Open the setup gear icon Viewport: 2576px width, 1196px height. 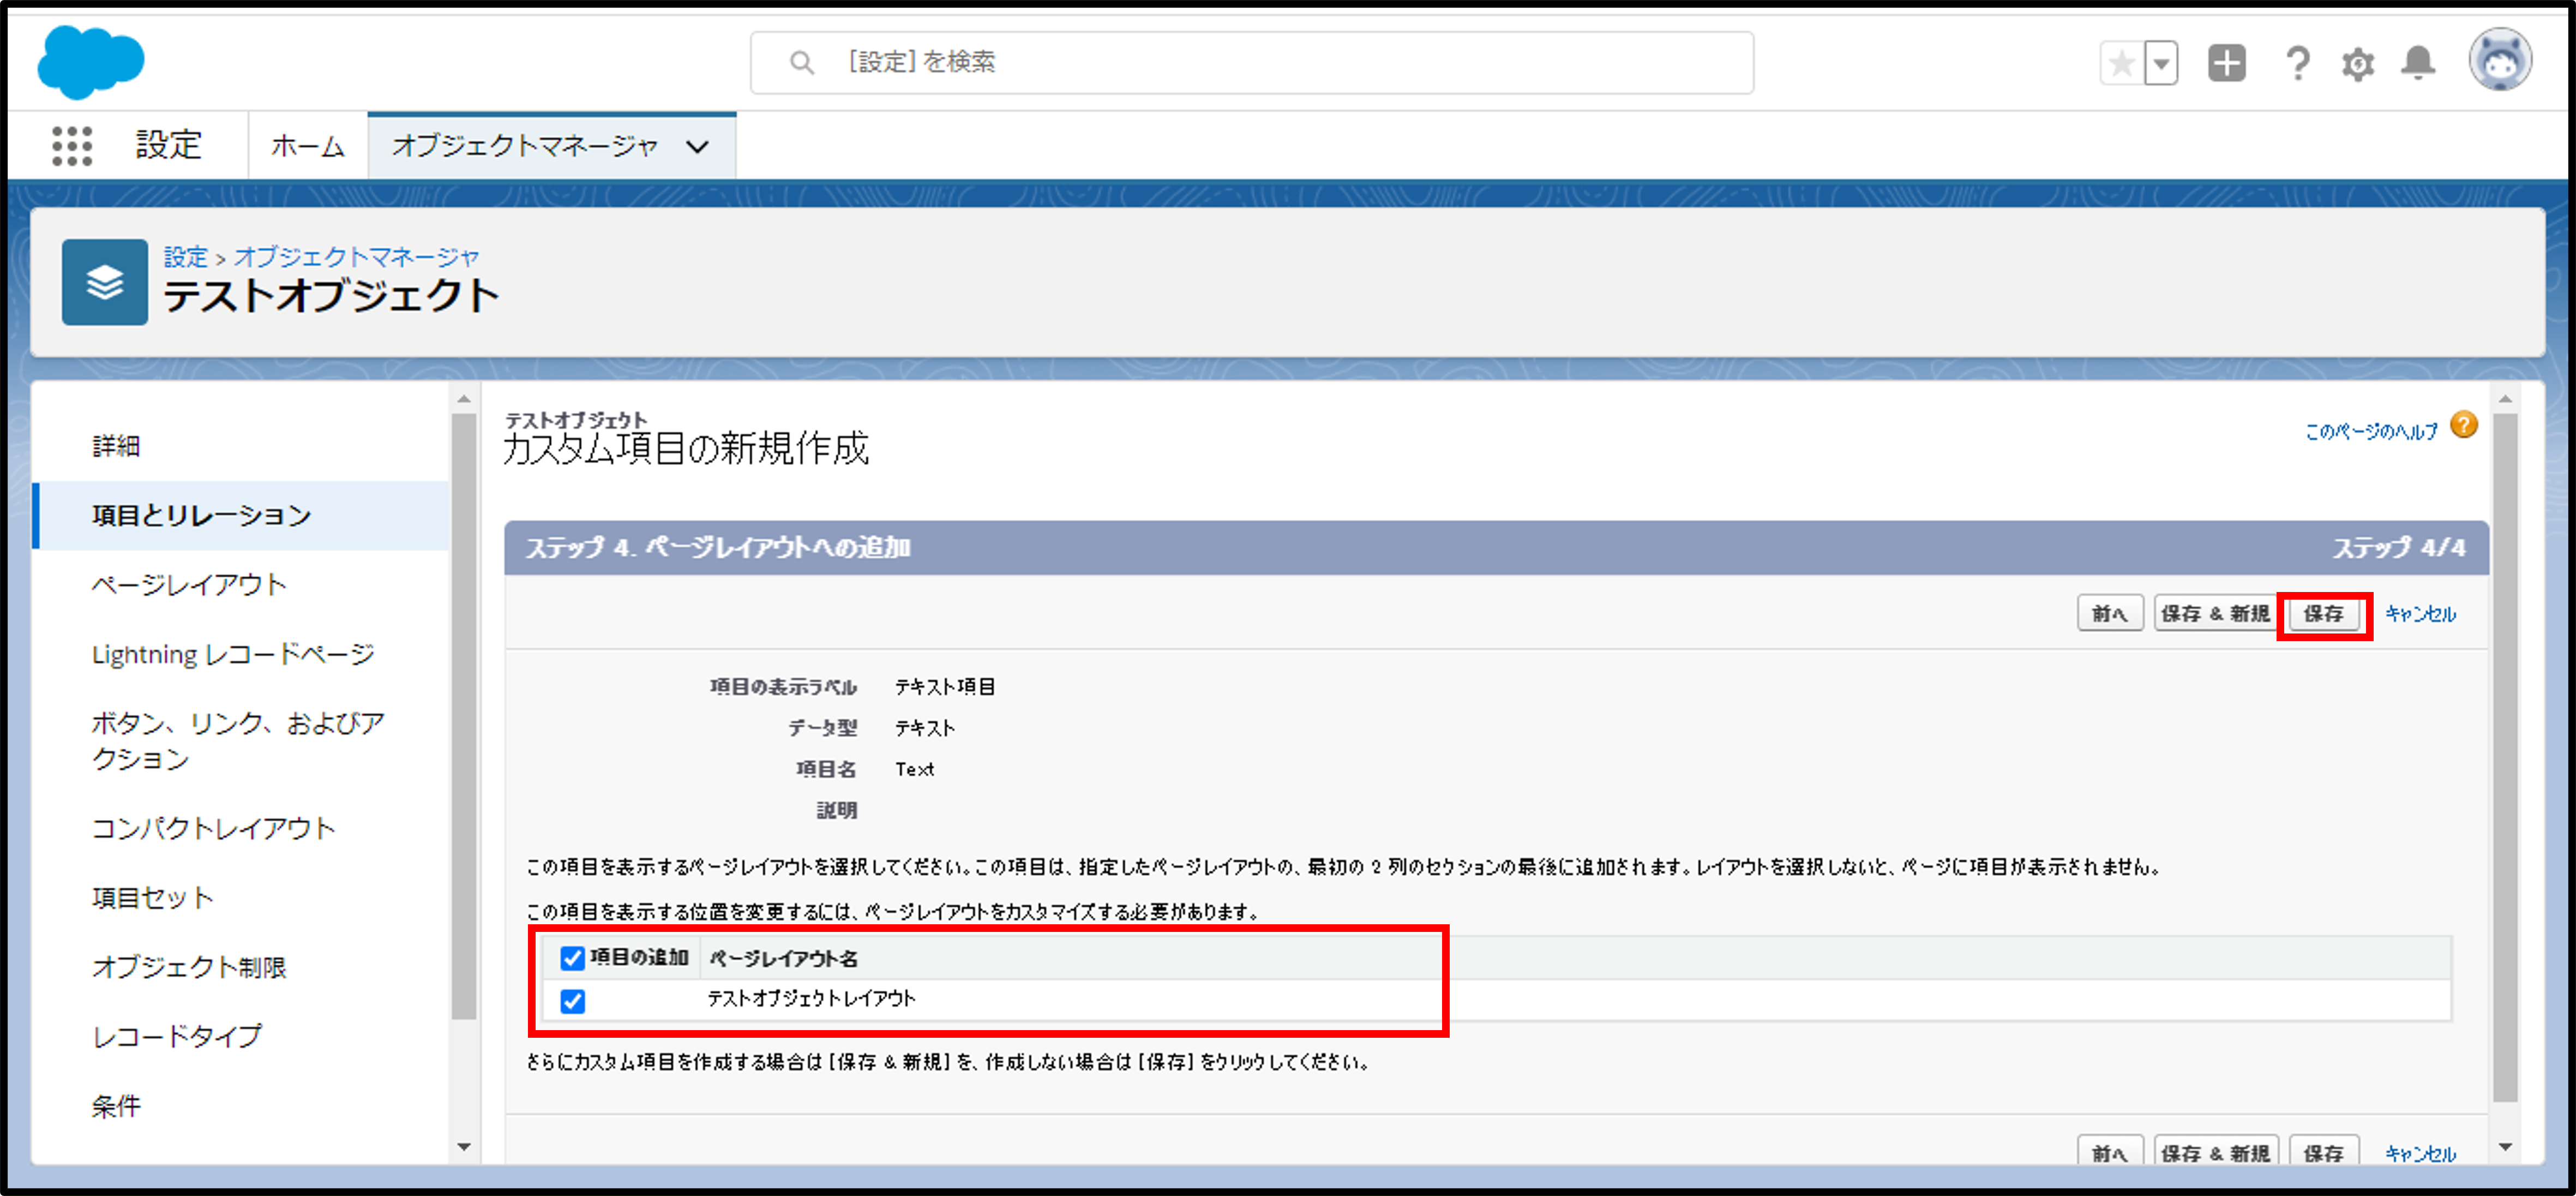point(2357,64)
